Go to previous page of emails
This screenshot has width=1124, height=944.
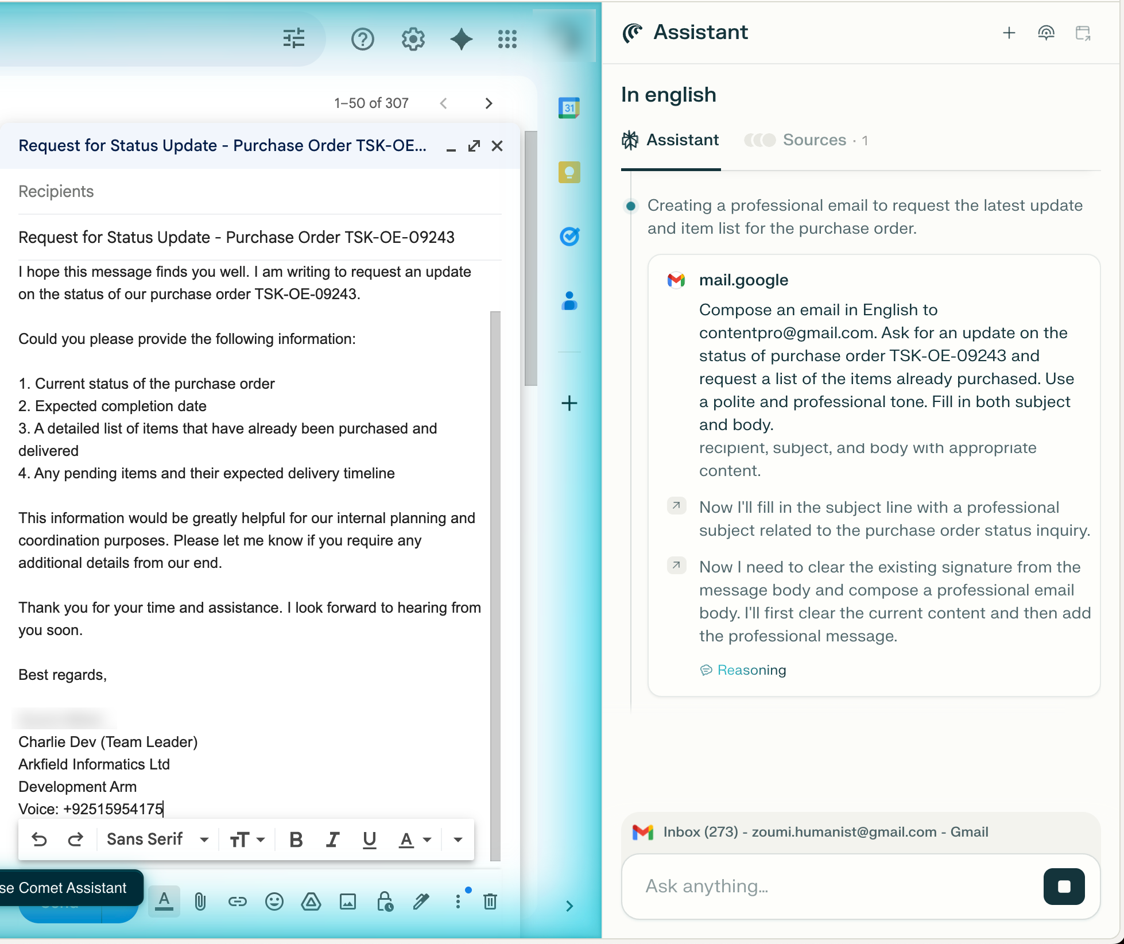[x=443, y=103]
